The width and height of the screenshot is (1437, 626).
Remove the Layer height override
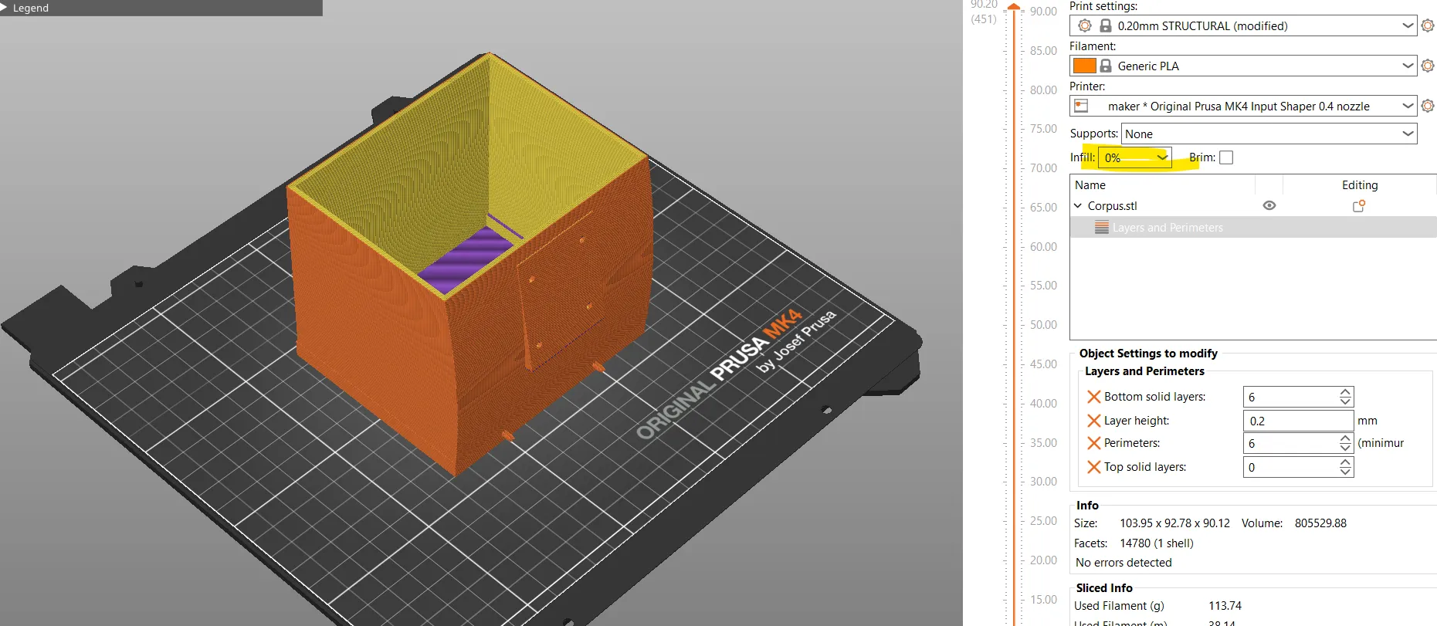point(1093,421)
